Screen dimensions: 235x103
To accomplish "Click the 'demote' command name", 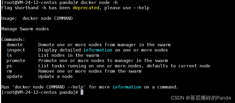I will [15, 45].
